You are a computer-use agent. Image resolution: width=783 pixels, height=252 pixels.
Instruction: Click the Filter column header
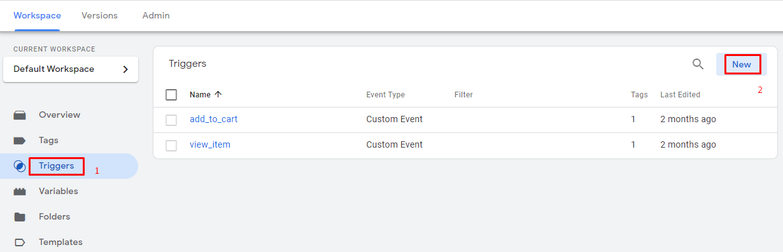[463, 95]
